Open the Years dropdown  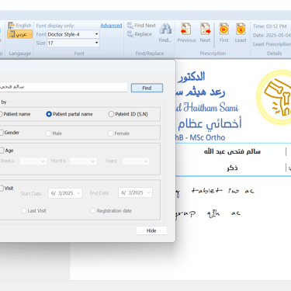pyautogui.click(x=136, y=161)
